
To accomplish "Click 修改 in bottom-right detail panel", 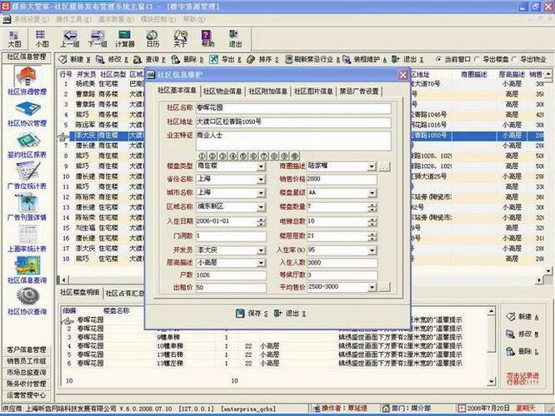I will 522,334.
